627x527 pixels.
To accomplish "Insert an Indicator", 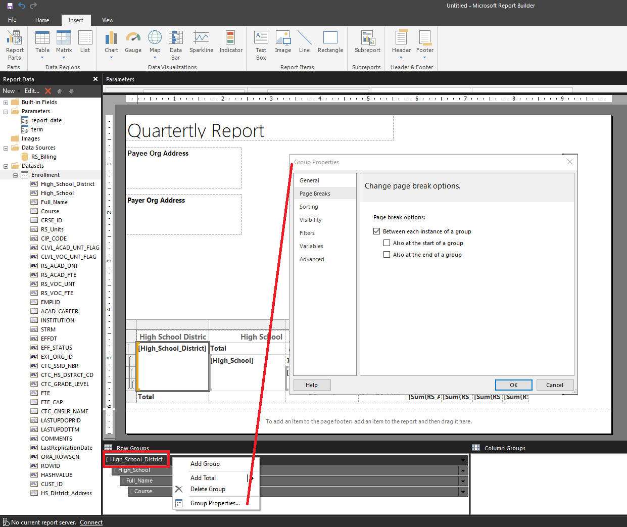I will pyautogui.click(x=231, y=42).
